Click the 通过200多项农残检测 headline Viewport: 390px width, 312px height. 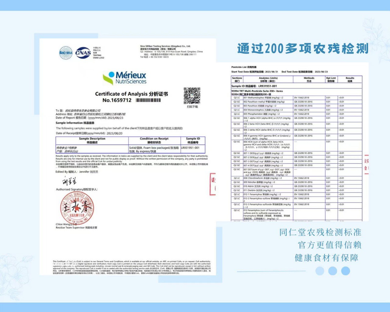(303, 48)
